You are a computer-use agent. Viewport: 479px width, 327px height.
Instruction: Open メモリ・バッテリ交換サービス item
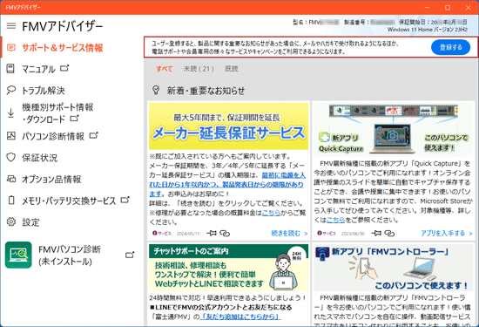[x=69, y=201]
